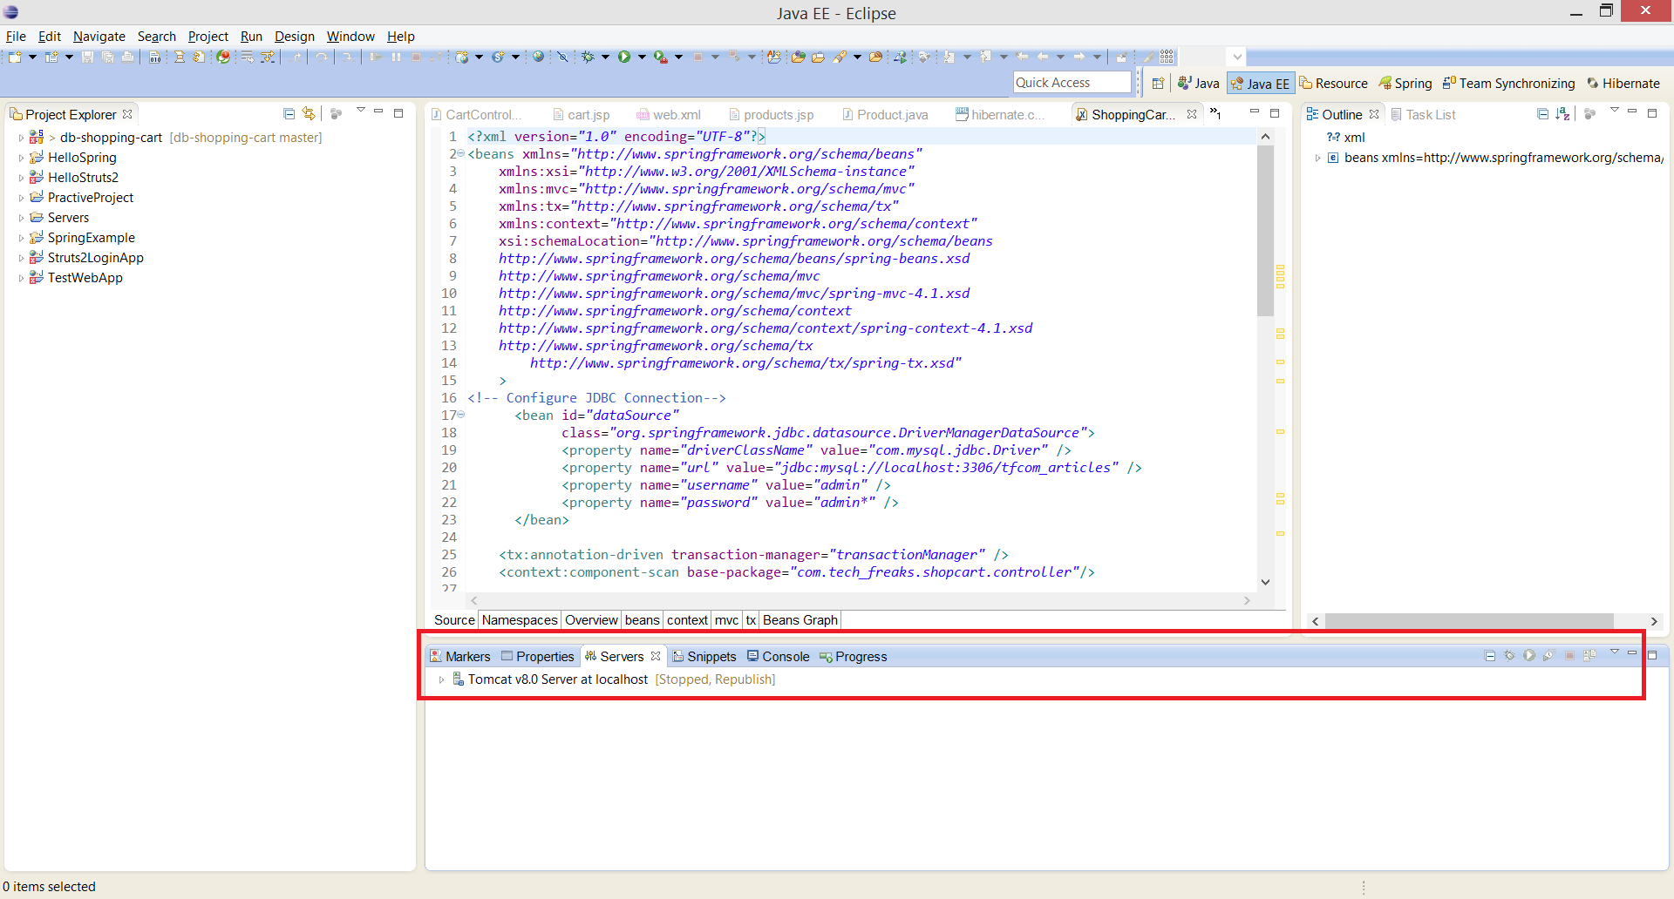Click the Open Type icon in toolbar

(x=798, y=57)
